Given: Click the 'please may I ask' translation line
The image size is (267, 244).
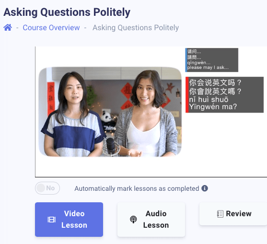Looking at the screenshot, I should (208, 68).
